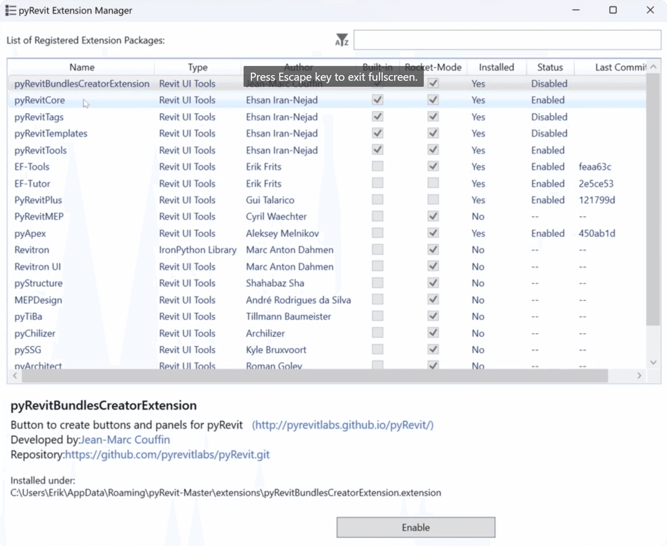
Task: Sort list by Name column header
Action: [x=82, y=67]
